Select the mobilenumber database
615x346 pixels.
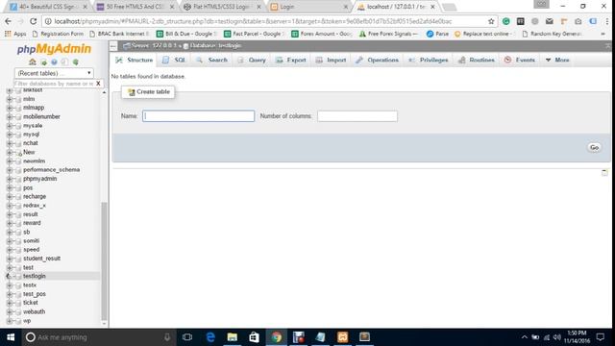point(41,116)
